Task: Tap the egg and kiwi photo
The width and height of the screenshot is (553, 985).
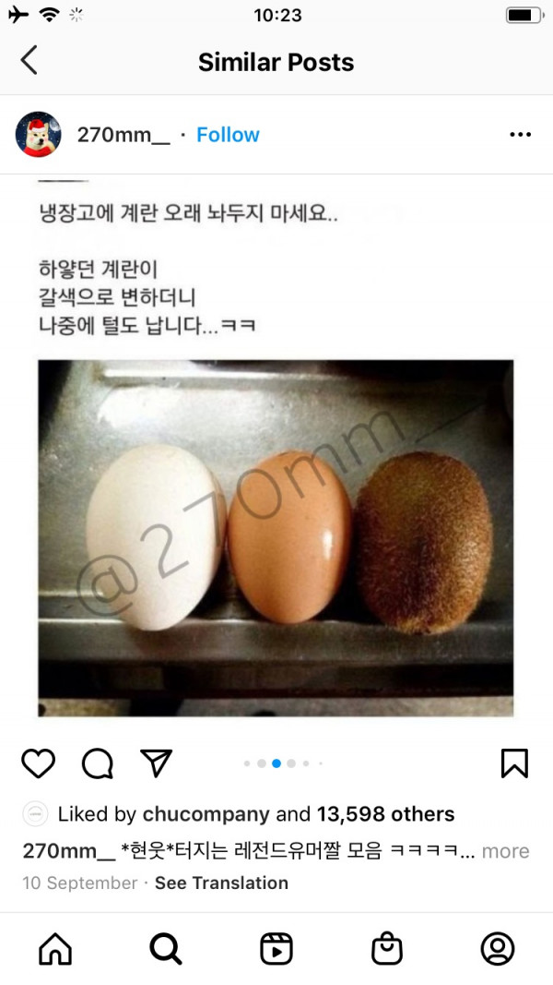Action: point(276,537)
